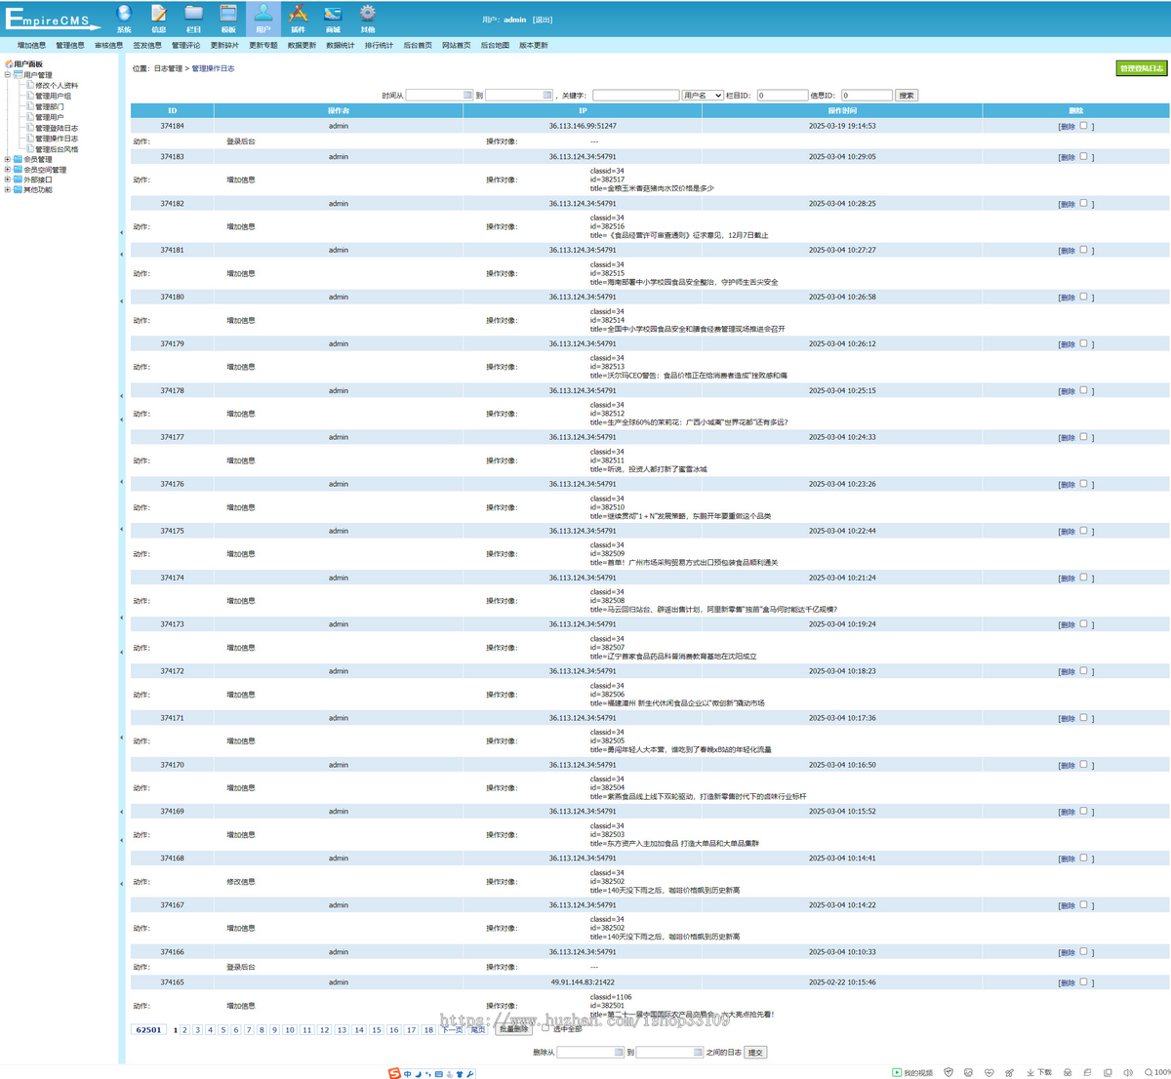
Task: Open 后台地图 in the top menu
Action: click(x=495, y=46)
